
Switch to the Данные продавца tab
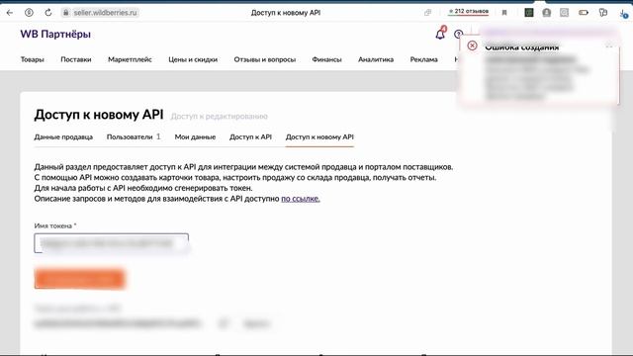[63, 136]
